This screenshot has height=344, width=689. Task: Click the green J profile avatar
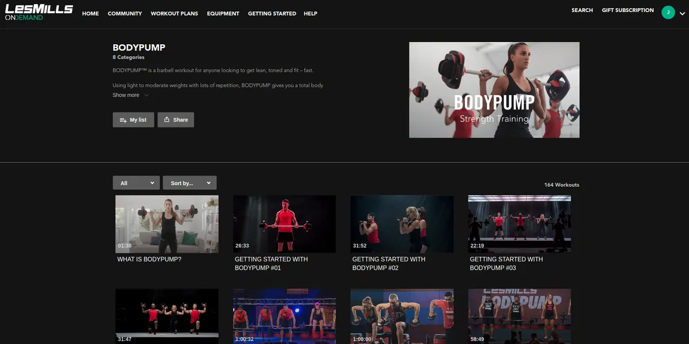coord(668,13)
